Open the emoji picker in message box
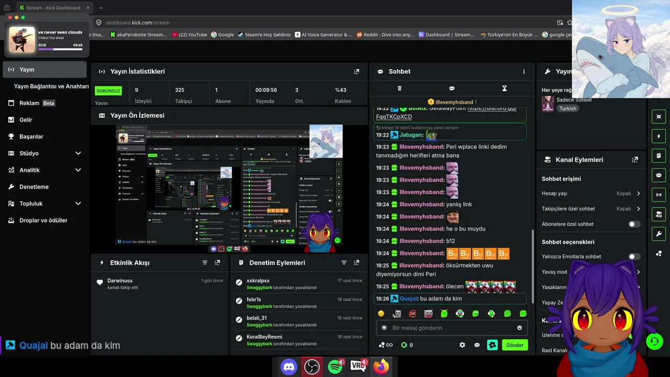670x377 pixels. 520,328
